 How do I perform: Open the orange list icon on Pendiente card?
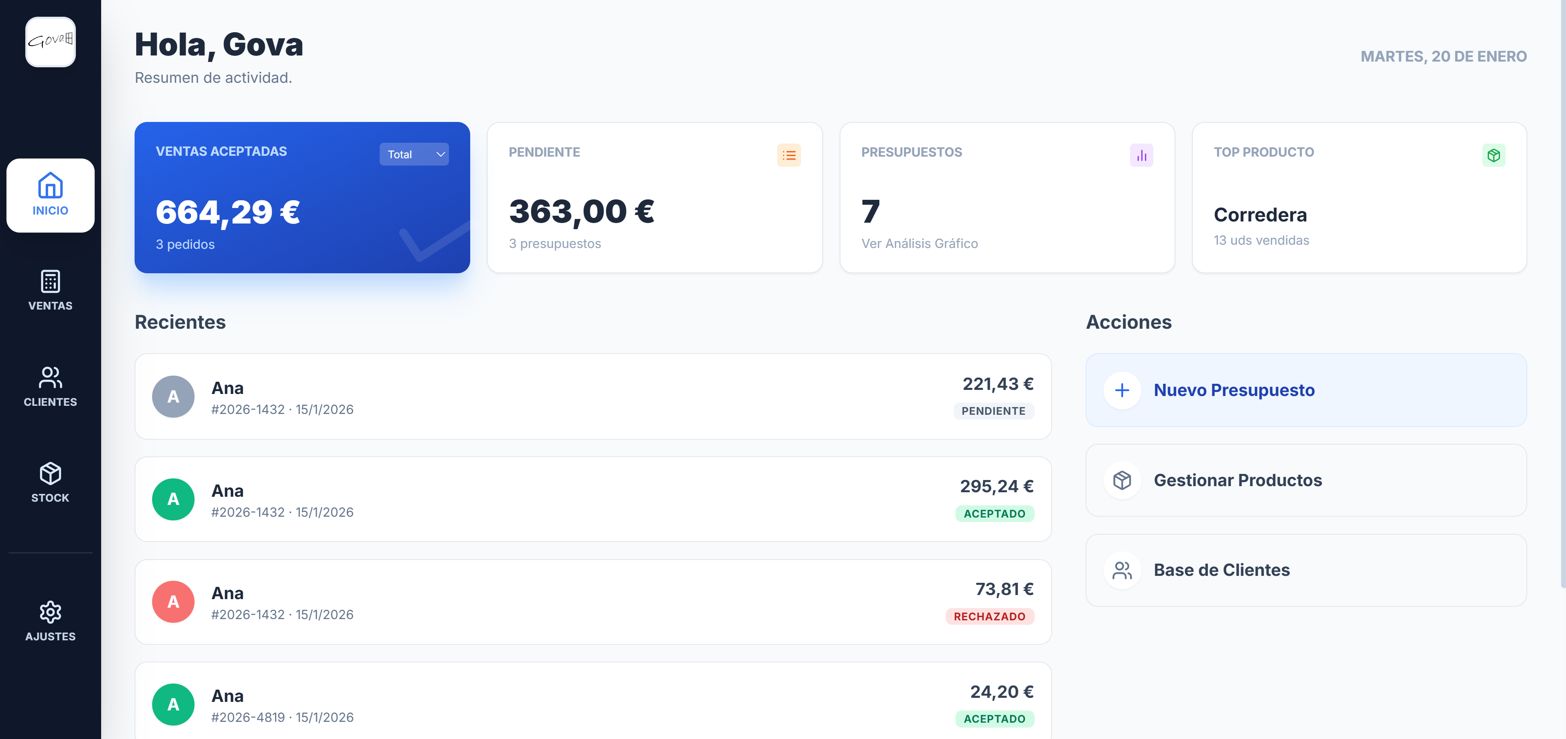point(788,155)
